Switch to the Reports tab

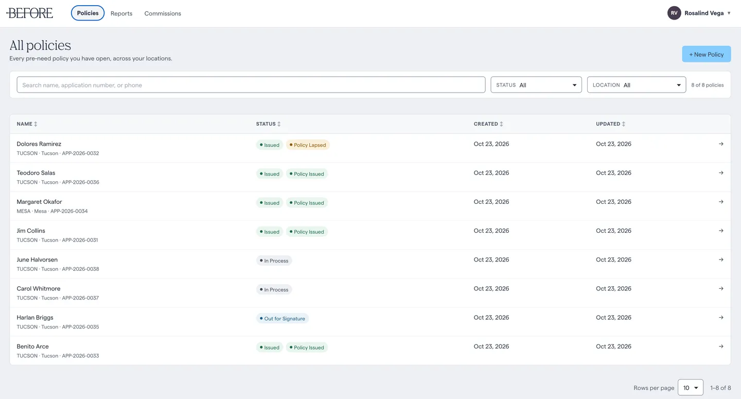click(121, 13)
